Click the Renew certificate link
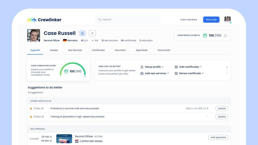This screenshot has width=258, height=145. pyautogui.click(x=191, y=73)
